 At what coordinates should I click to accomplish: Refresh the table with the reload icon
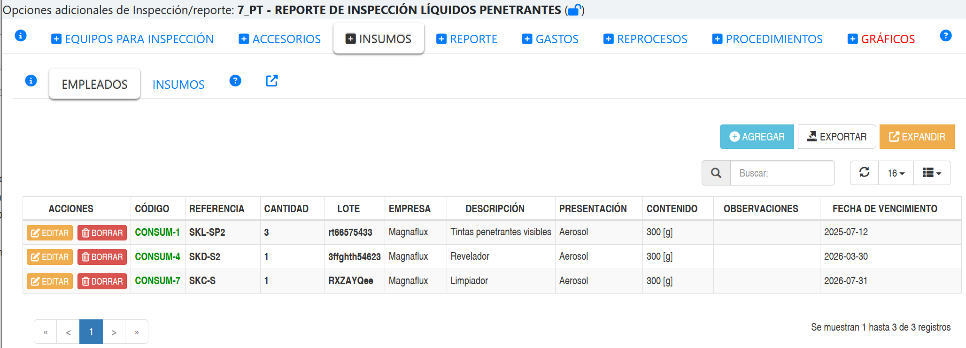point(864,173)
